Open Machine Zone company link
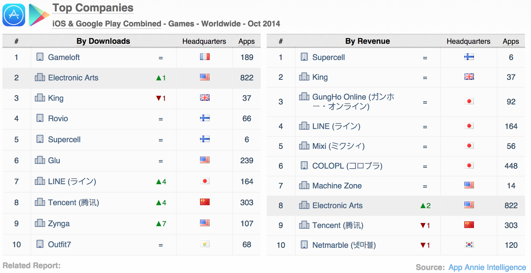The image size is (531, 273). [x=337, y=186]
